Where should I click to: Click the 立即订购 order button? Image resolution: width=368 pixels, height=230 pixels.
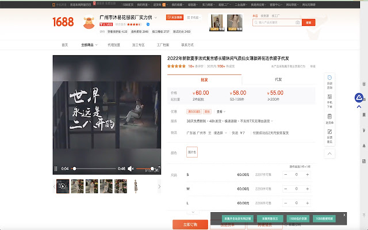(190, 224)
